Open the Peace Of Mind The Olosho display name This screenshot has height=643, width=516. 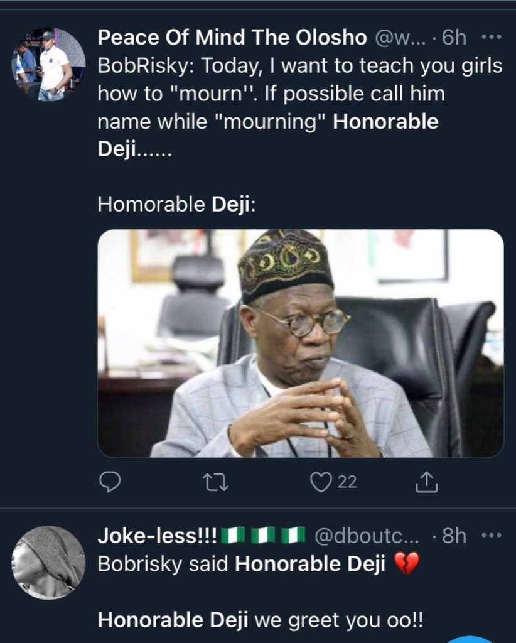coord(232,38)
